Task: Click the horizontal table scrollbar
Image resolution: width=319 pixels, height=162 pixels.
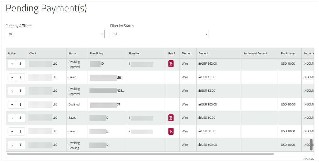Action: (x=140, y=154)
